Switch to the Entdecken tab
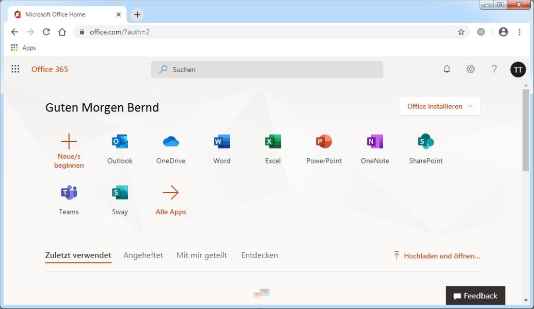 tap(259, 255)
